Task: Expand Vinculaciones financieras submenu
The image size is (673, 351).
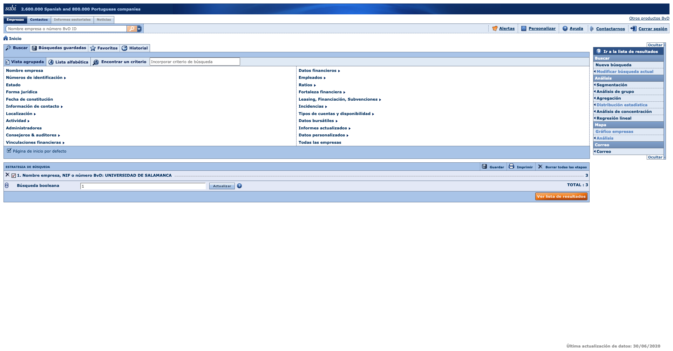Action: pyautogui.click(x=35, y=142)
